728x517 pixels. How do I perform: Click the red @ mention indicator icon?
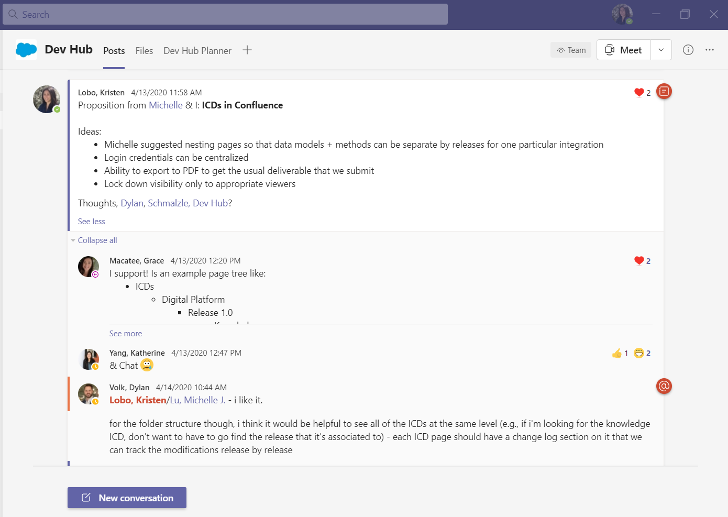click(x=664, y=386)
